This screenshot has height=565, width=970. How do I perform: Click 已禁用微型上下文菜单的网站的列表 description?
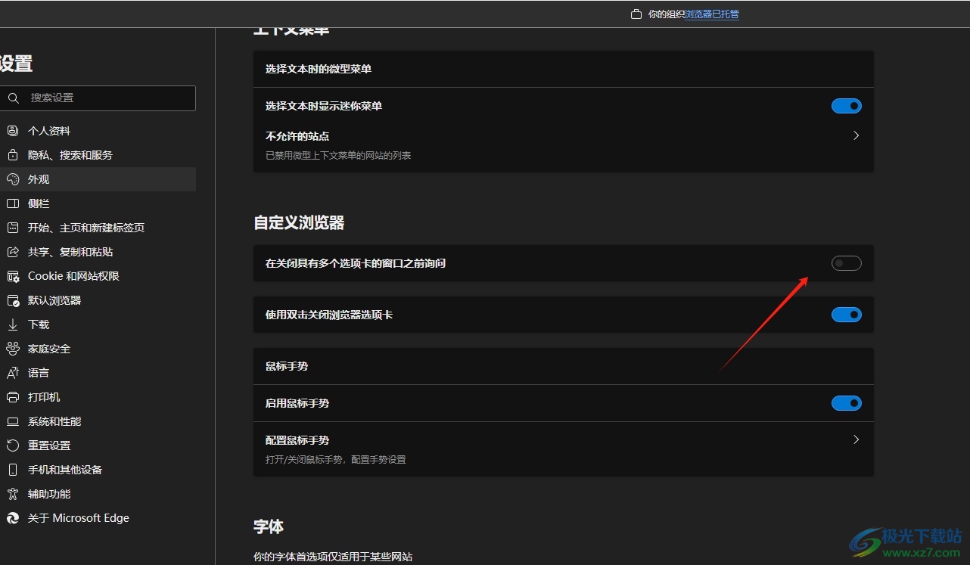coord(338,156)
